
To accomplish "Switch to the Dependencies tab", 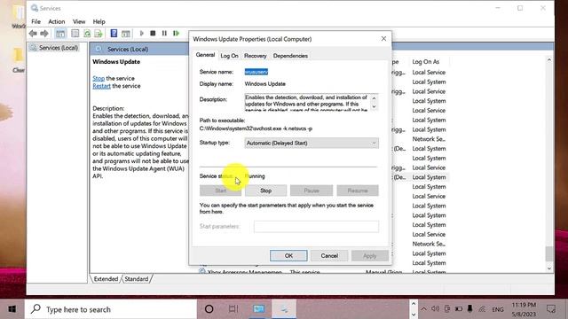I will 290,56.
